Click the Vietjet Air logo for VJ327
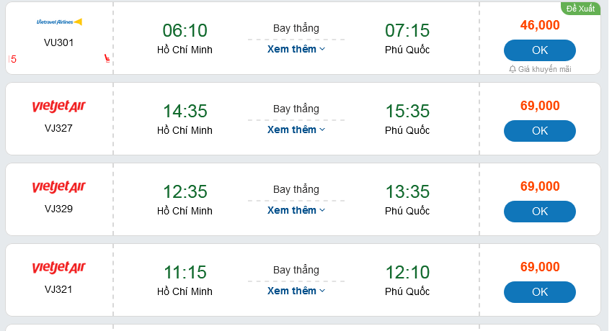Screen dimensions: 612x331 coord(59,106)
